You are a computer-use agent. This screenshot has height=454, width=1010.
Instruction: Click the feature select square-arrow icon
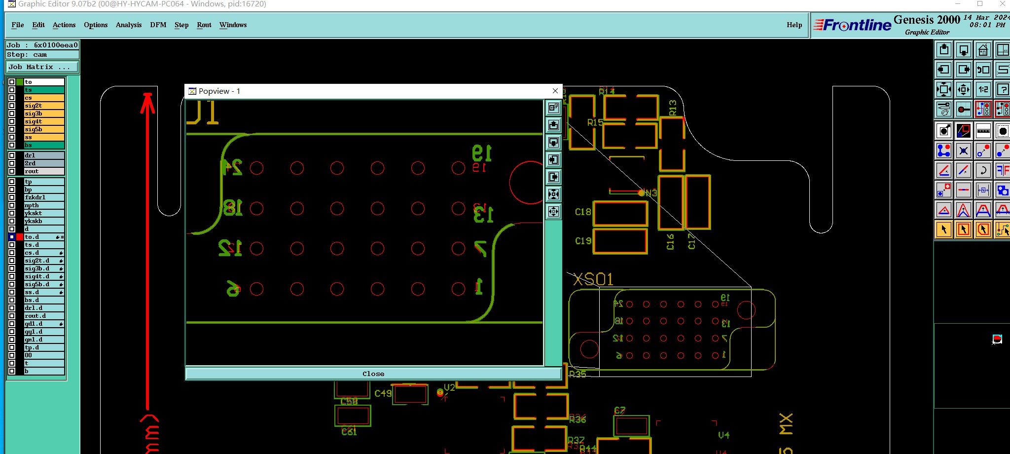944,131
